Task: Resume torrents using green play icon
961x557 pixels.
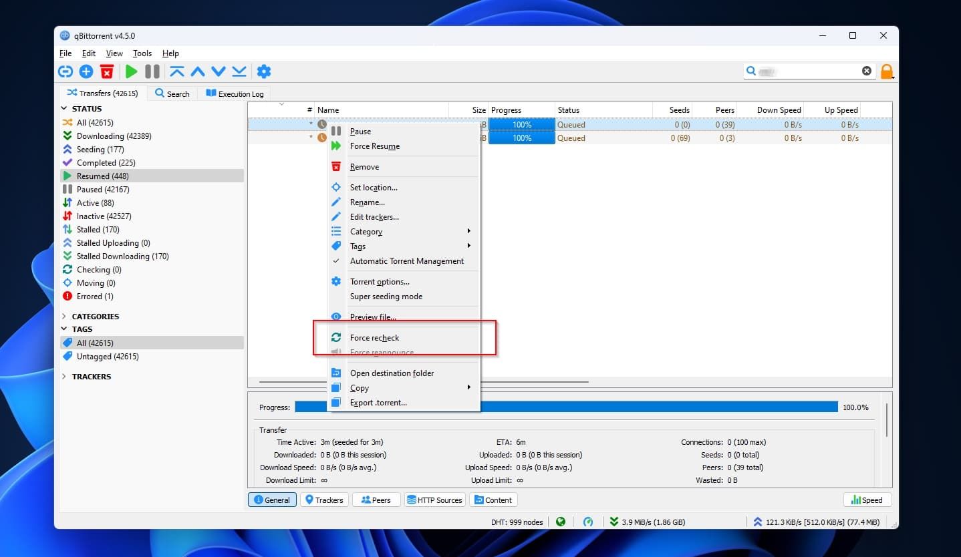Action: pyautogui.click(x=131, y=71)
